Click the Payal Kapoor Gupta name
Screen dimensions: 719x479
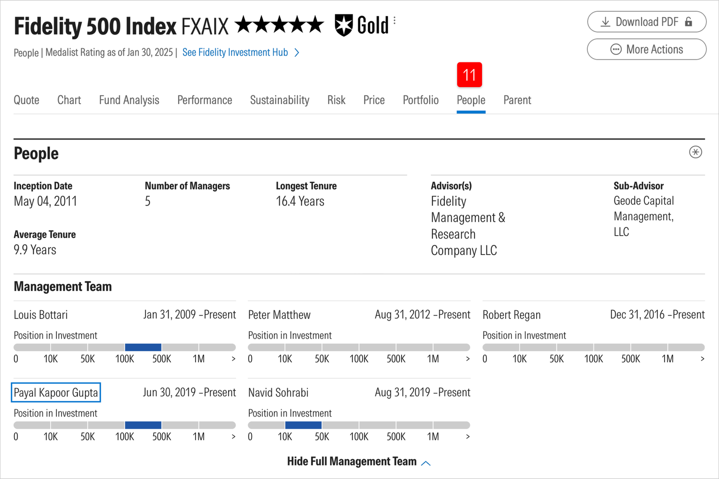(x=56, y=393)
